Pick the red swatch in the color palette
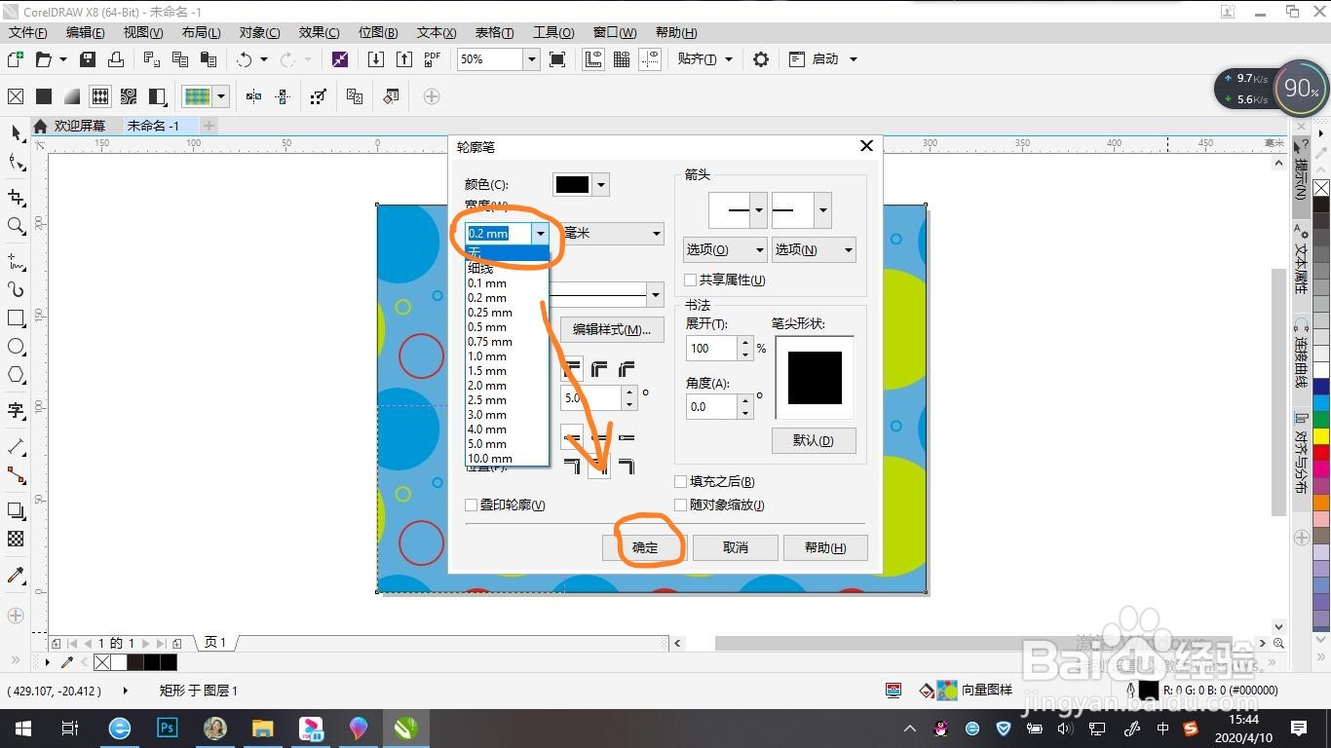Viewport: 1331px width, 748px height. pyautogui.click(x=1321, y=452)
